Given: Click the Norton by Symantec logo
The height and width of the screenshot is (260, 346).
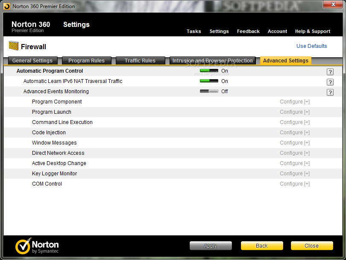Looking at the screenshot, I should 37,246.
